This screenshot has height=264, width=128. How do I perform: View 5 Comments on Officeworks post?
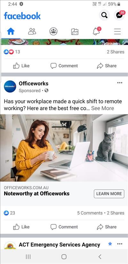pos(90,213)
